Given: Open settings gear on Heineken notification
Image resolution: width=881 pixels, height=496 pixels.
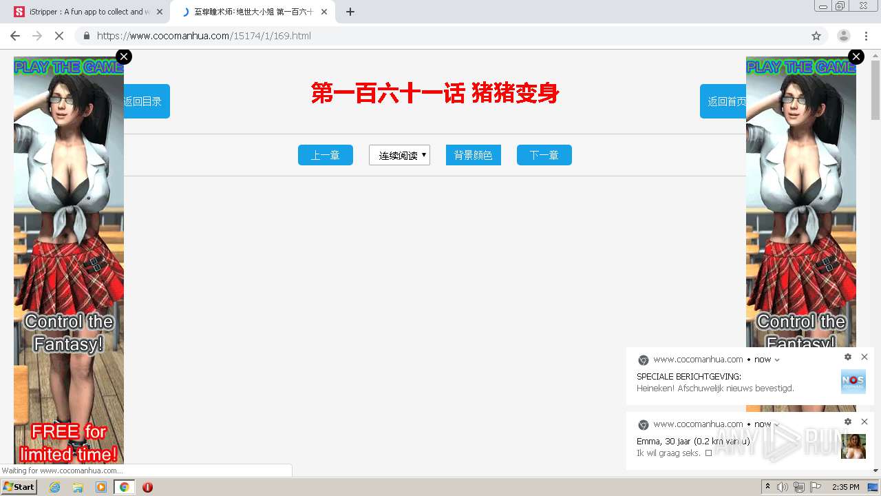Looking at the screenshot, I should 848,357.
